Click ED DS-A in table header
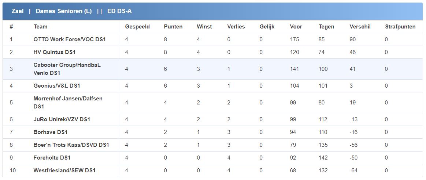426x180 pixels. [119, 11]
